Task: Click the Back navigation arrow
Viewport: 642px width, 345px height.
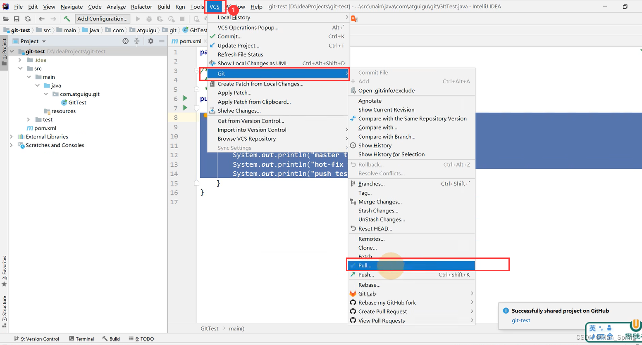Action: pos(42,19)
